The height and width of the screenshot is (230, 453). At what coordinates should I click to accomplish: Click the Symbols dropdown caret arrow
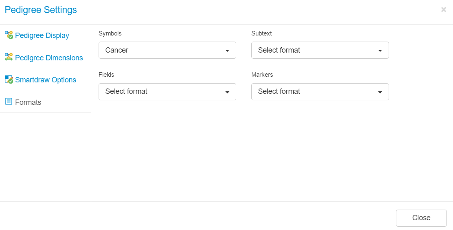(227, 51)
